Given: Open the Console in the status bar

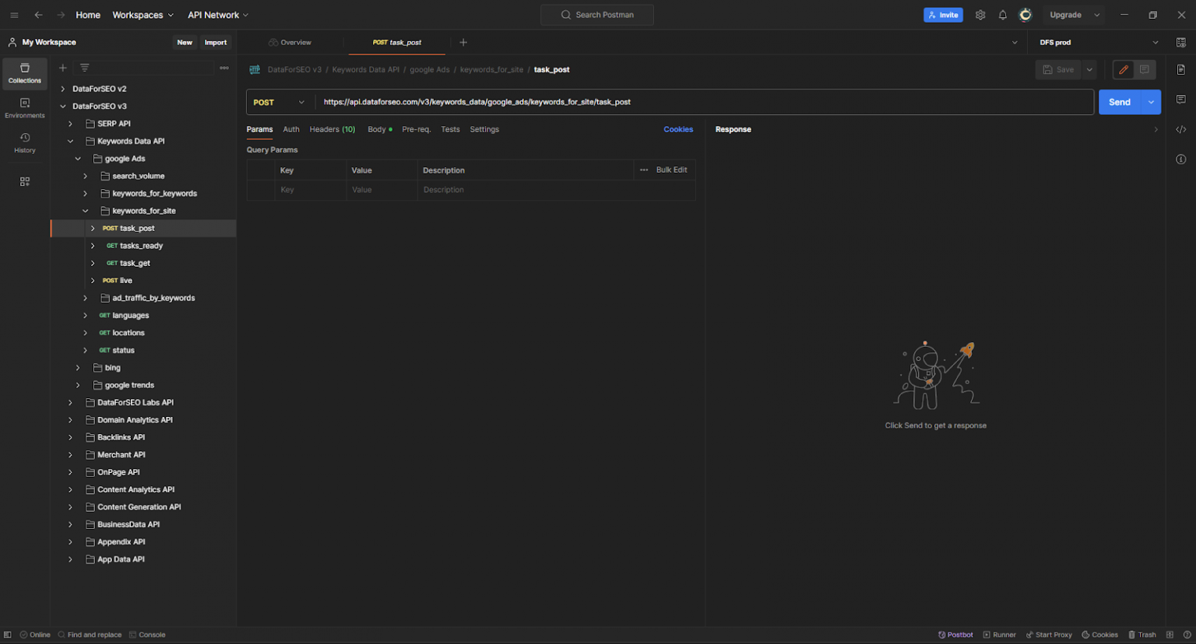Looking at the screenshot, I should [x=147, y=635].
